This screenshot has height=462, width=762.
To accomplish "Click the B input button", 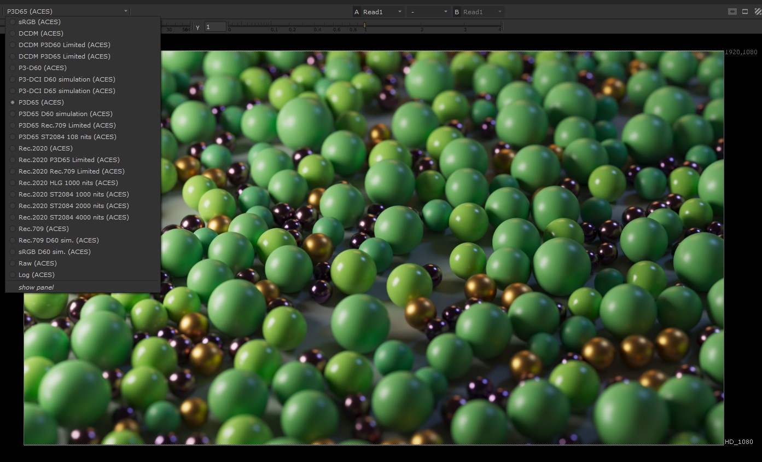I will (457, 11).
